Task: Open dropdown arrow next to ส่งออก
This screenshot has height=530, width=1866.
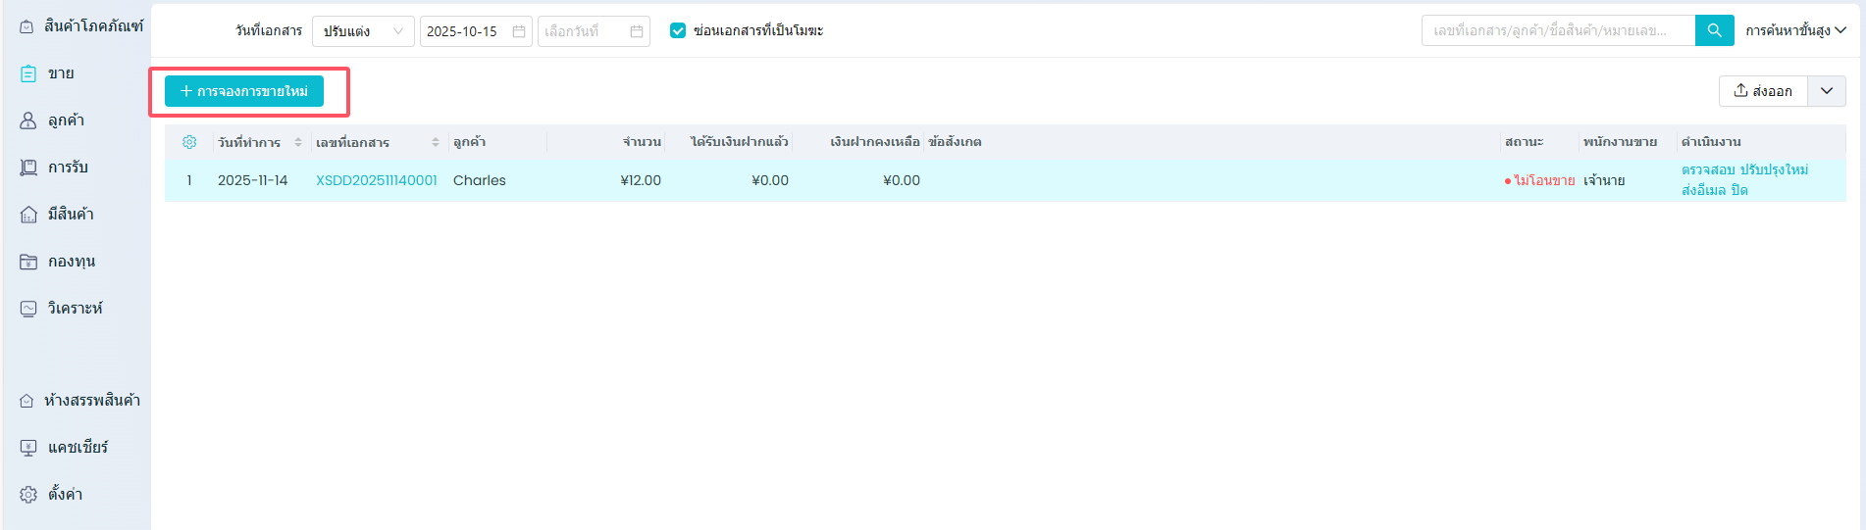Action: [x=1827, y=91]
